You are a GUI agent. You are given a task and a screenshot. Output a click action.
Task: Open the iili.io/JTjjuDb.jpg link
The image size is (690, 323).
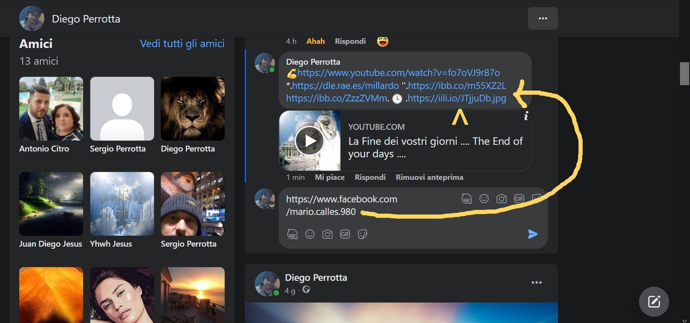point(457,98)
